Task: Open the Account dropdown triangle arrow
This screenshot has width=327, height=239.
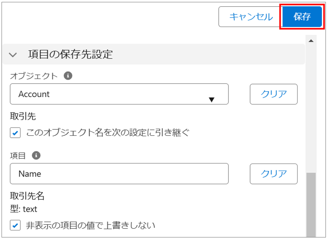Action: (212, 99)
